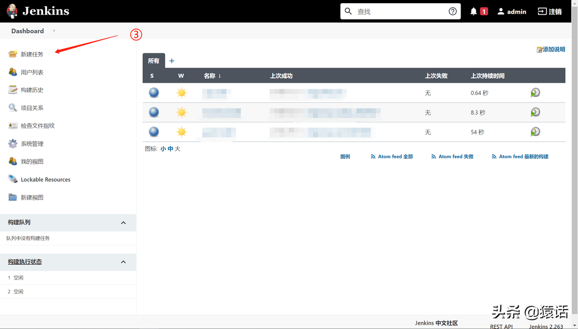Click the 新建视图 link
Viewport: 578px width, 329px height.
click(32, 197)
